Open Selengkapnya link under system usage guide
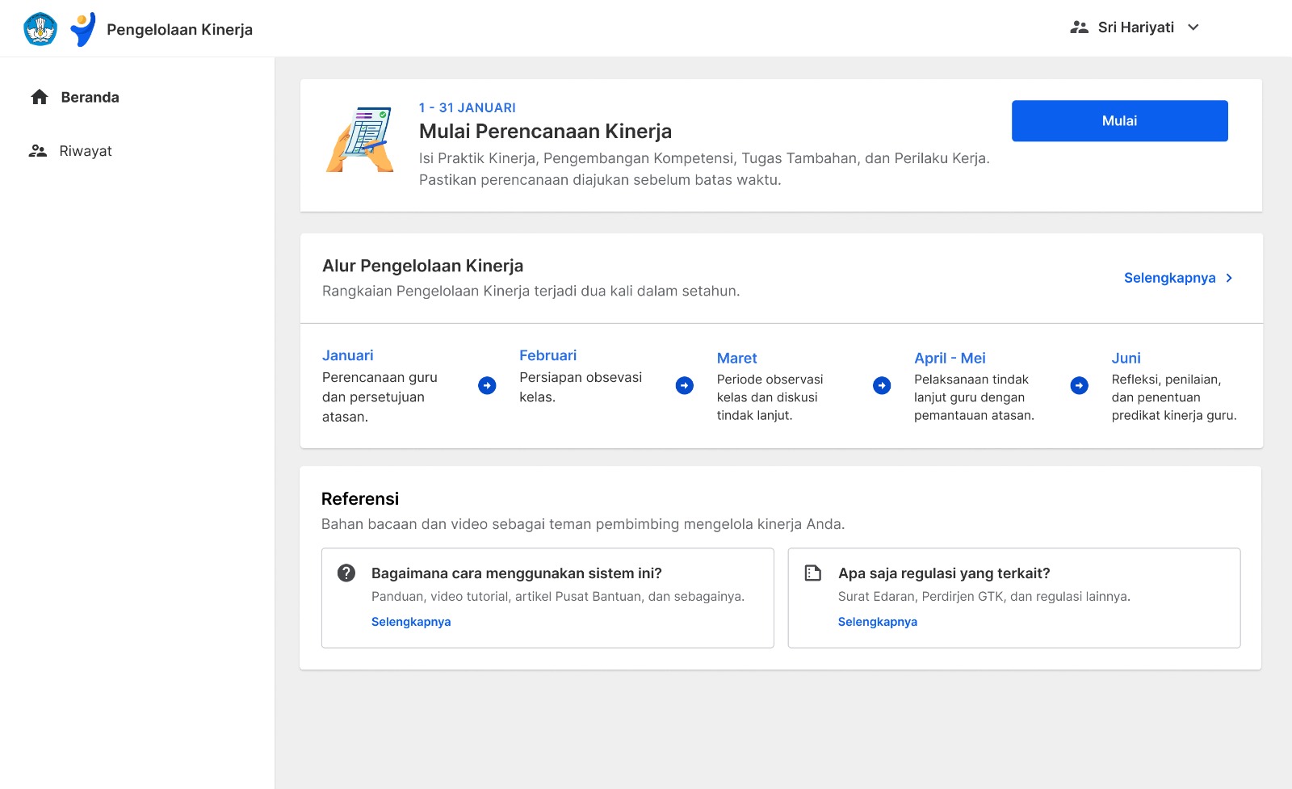 pos(411,622)
